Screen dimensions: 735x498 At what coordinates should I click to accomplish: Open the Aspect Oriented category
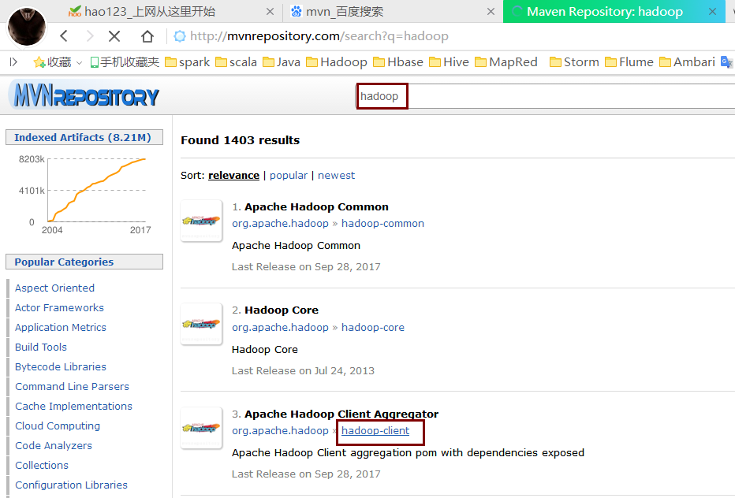point(54,288)
